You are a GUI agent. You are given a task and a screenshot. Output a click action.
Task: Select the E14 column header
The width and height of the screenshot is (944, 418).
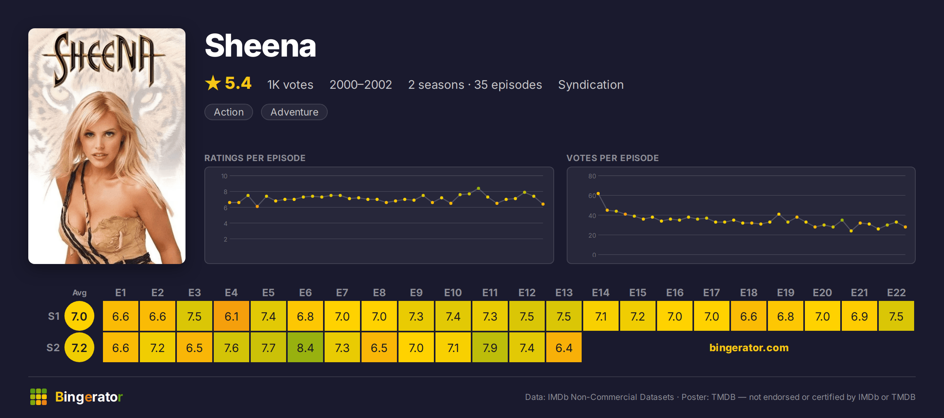click(x=601, y=293)
